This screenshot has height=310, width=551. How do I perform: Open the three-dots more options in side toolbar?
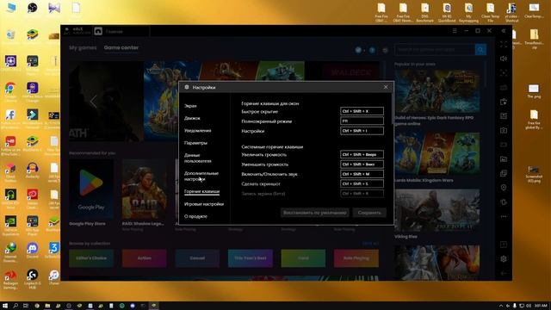click(x=504, y=216)
